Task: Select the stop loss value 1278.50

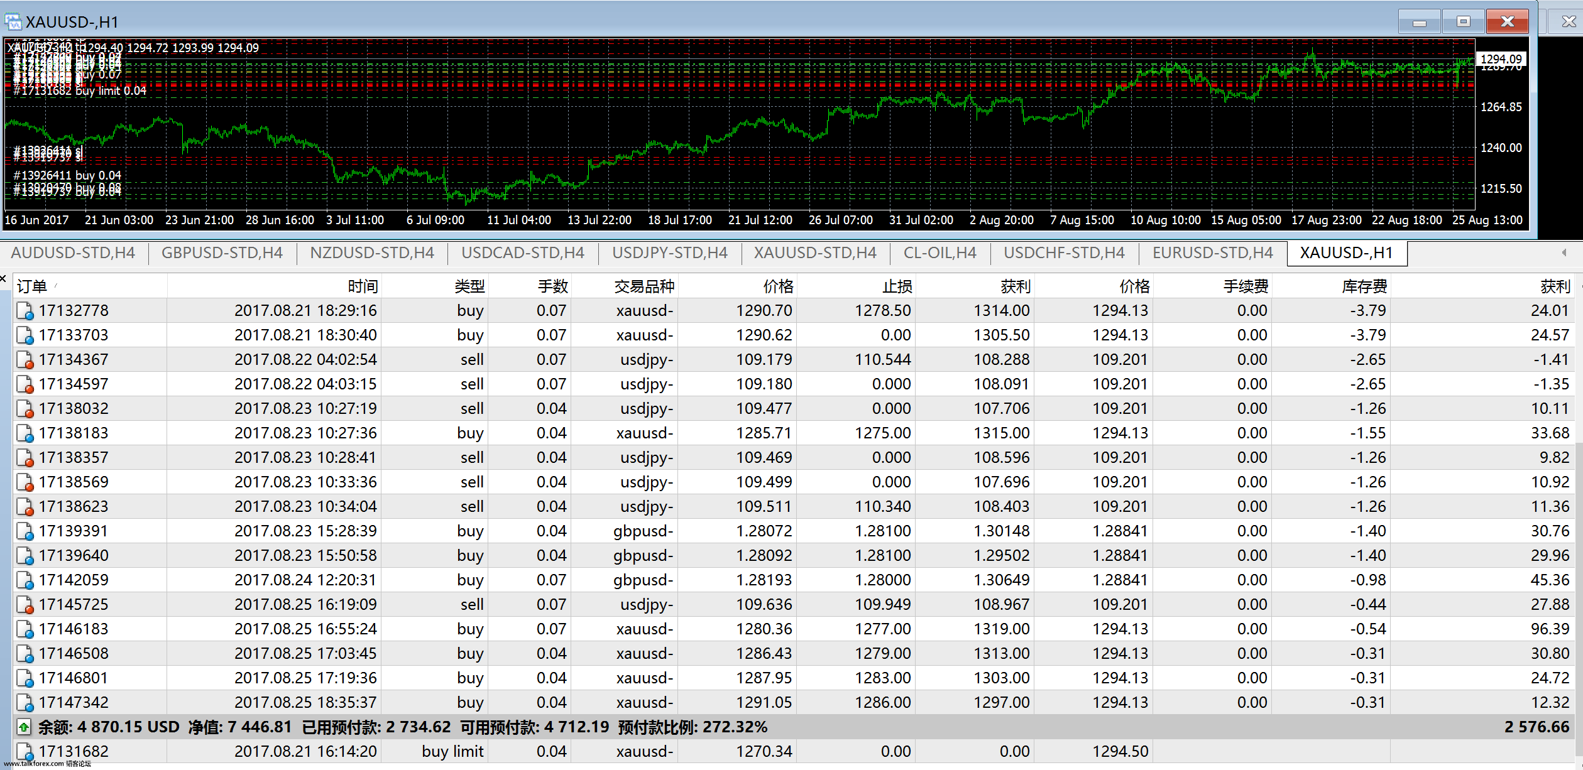Action: point(883,311)
